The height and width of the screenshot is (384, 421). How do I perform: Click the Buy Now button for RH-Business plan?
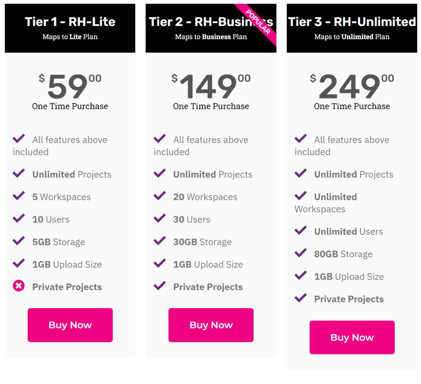click(x=211, y=325)
